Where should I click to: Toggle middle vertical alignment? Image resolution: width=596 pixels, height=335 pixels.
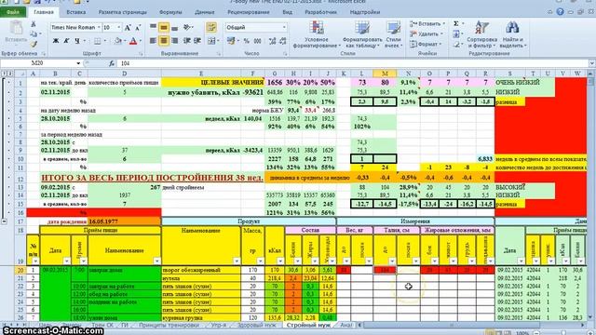[164, 27]
